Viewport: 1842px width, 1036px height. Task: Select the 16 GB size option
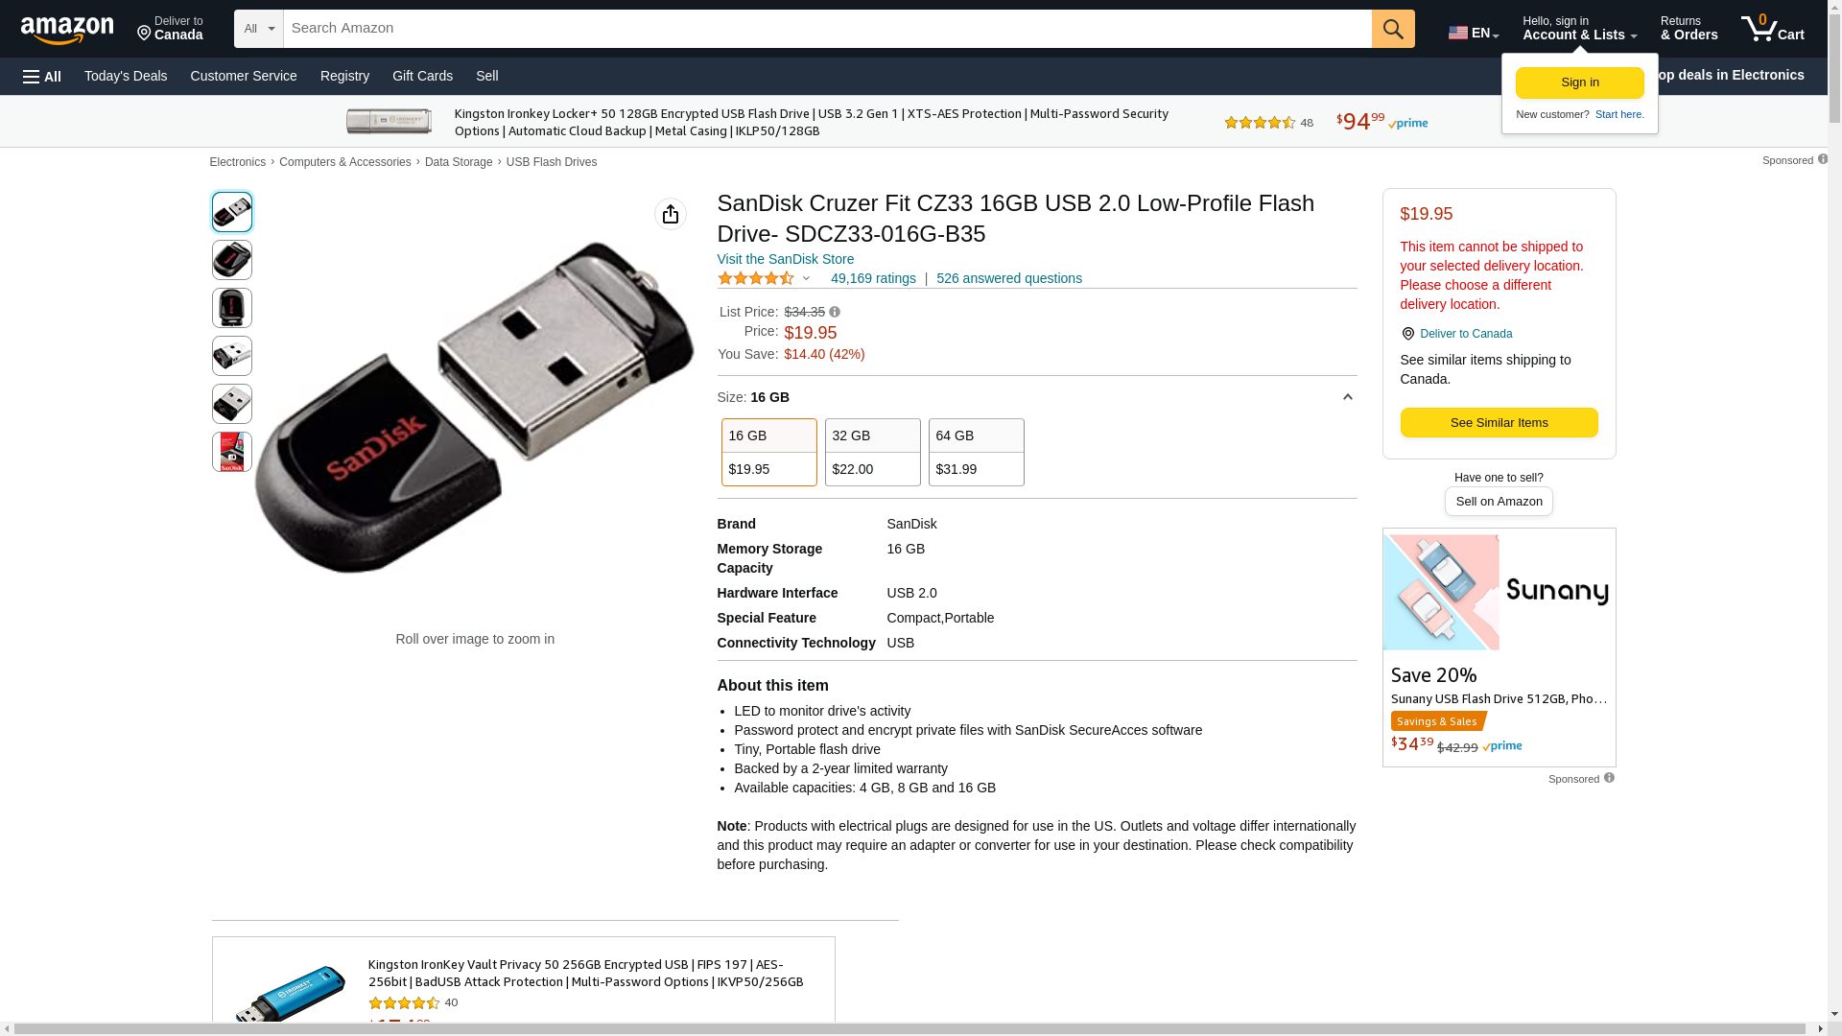point(768,452)
